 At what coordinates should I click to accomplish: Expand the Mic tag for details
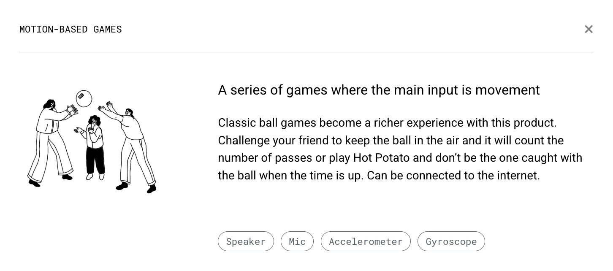pos(297,241)
